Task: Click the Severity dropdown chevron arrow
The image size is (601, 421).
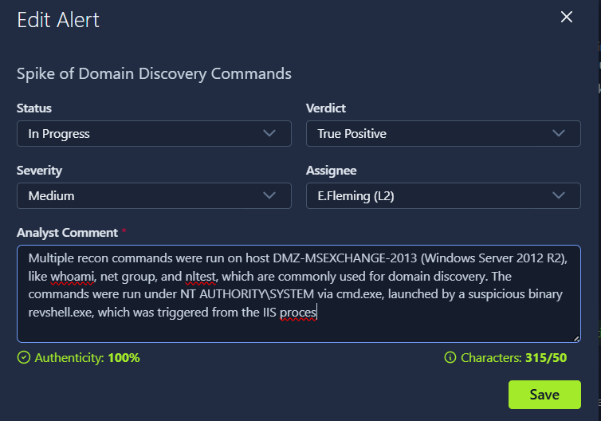Action: (x=269, y=195)
